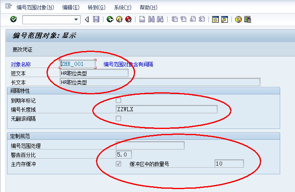Screen dimensions: 295x192
Task: Click the yellow Help question mark icon
Action: click(239, 19)
